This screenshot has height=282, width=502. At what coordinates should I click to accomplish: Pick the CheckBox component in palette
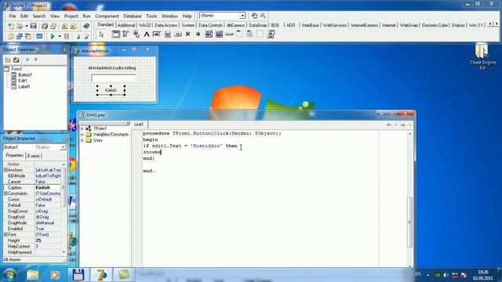click(188, 34)
